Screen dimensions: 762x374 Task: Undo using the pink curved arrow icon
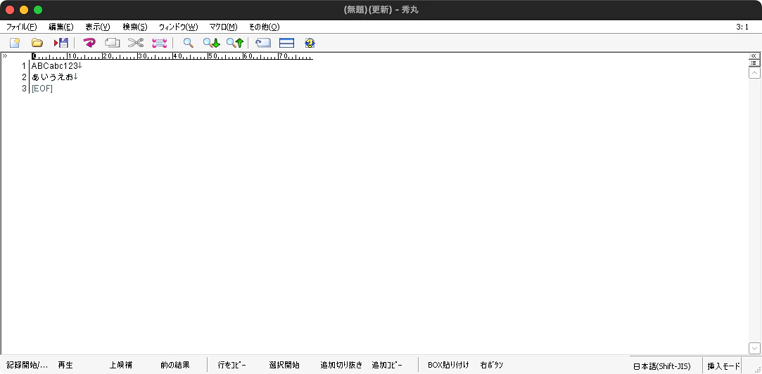click(89, 43)
